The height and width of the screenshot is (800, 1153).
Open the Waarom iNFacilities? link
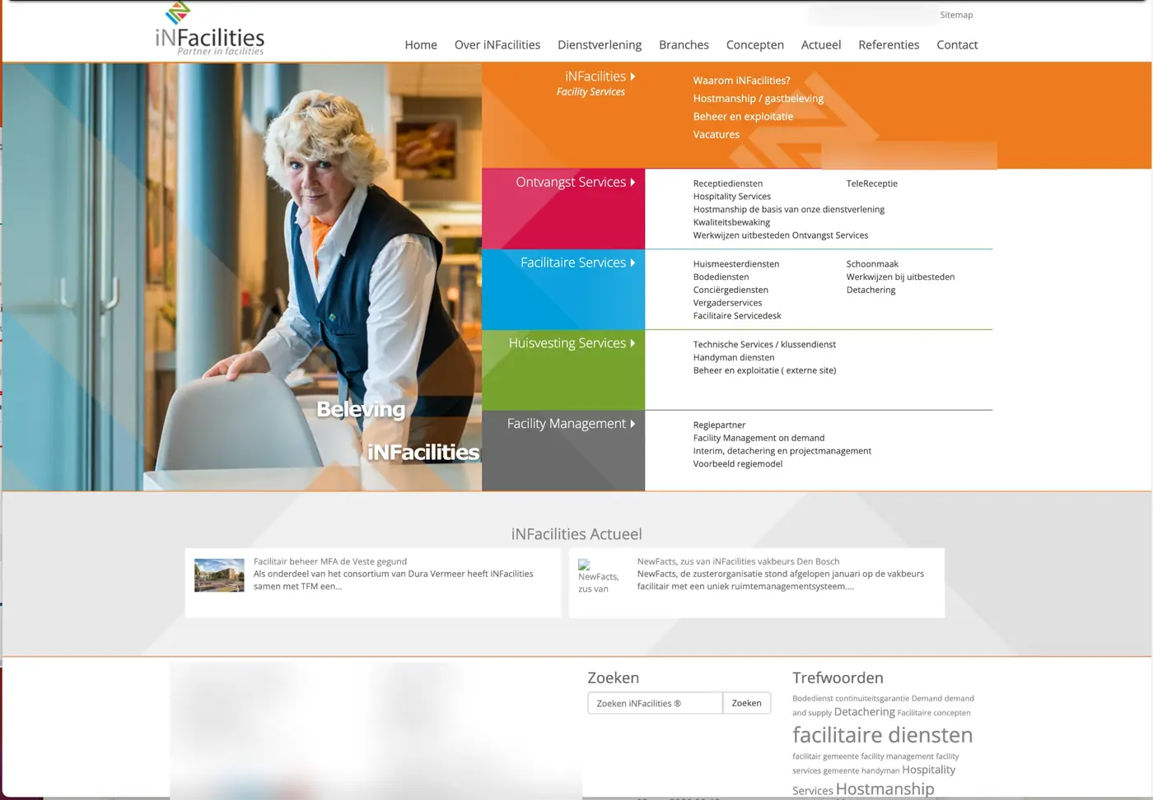point(741,81)
